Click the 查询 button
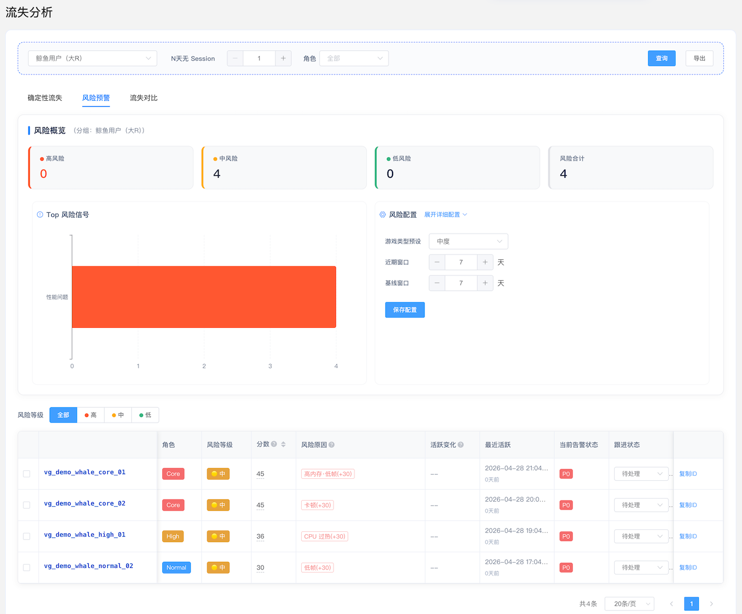 [x=661, y=58]
